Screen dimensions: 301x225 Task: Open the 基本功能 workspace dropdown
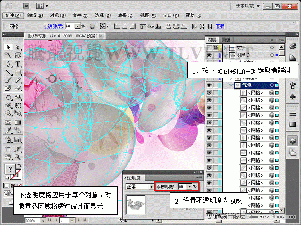click(x=248, y=6)
